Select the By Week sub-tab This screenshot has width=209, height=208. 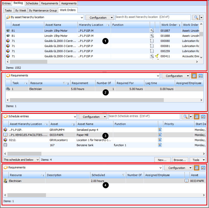(21, 10)
